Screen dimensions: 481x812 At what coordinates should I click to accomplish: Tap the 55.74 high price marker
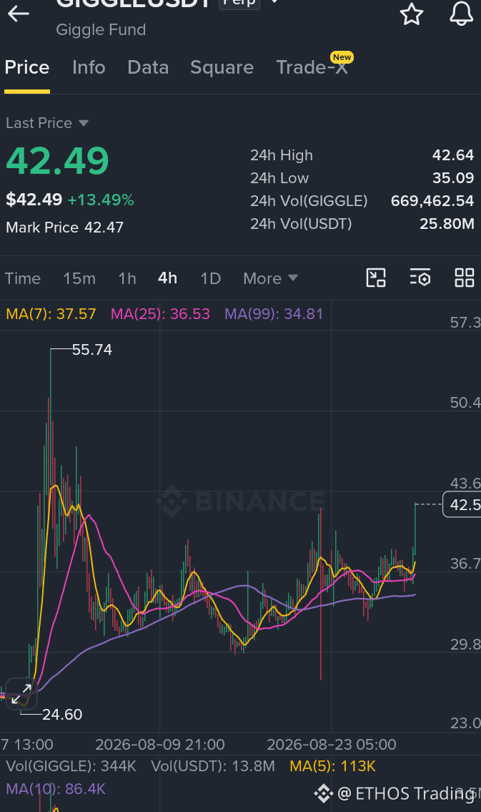pyautogui.click(x=92, y=350)
